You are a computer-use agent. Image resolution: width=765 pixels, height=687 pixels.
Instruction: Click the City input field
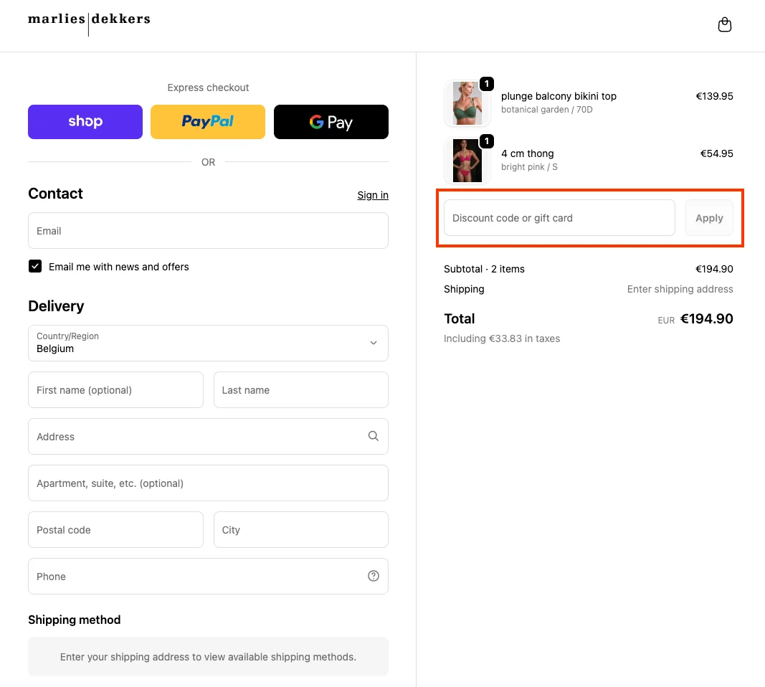[x=301, y=530]
